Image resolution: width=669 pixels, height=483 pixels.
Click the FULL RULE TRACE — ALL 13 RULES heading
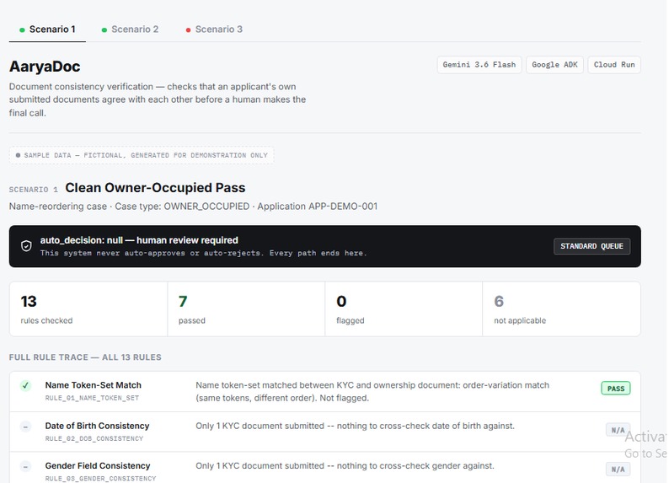tap(85, 357)
